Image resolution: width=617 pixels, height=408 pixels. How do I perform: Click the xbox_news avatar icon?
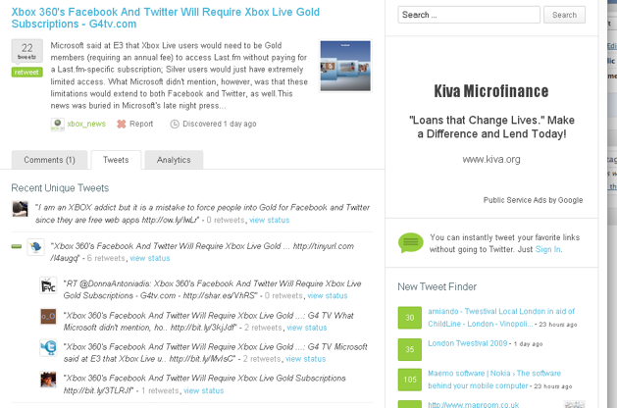click(58, 125)
